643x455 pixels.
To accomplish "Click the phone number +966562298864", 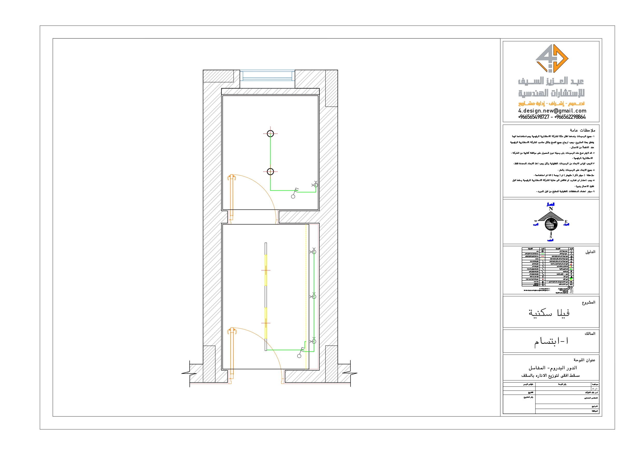I will [x=570, y=117].
